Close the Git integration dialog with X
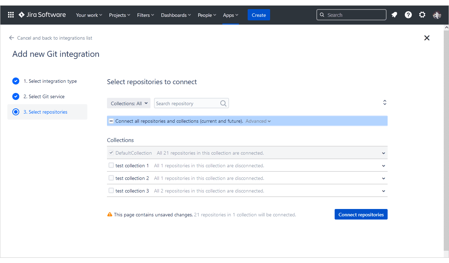This screenshot has width=449, height=263. 427,38
